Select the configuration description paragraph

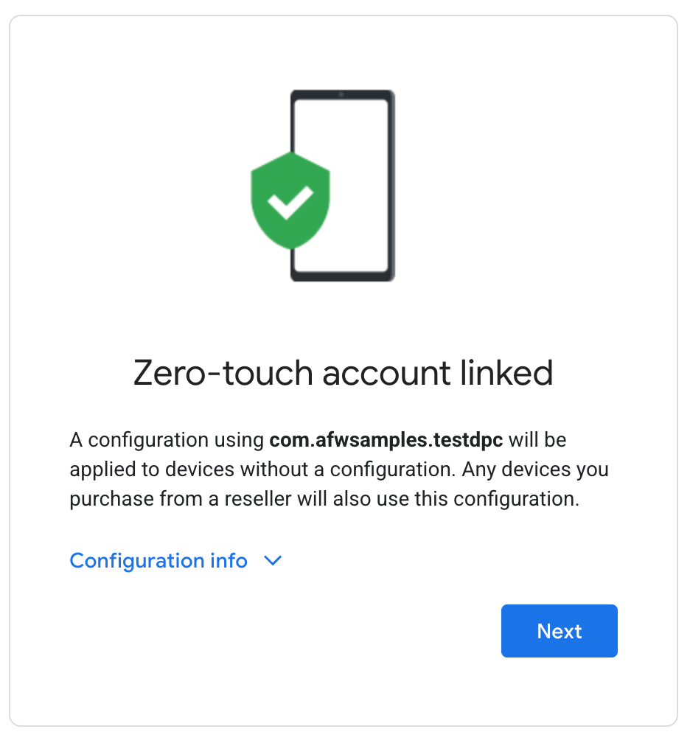click(x=339, y=469)
